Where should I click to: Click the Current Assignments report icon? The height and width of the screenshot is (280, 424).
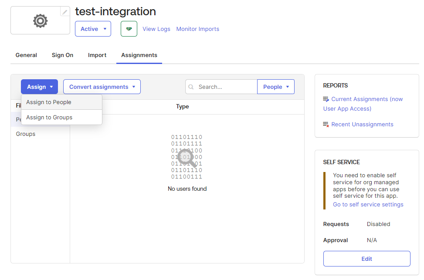pos(326,99)
